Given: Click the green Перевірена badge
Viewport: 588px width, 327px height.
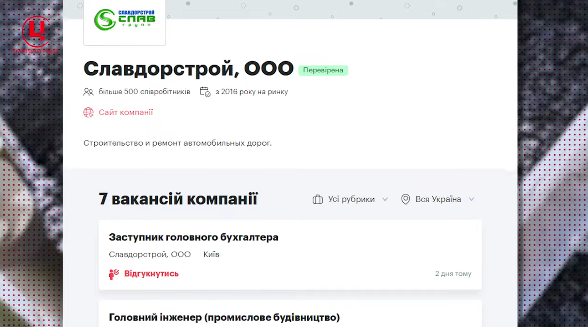Looking at the screenshot, I should coord(323,70).
